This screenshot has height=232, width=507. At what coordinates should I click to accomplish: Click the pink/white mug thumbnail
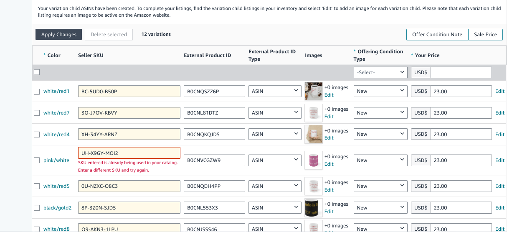click(314, 160)
